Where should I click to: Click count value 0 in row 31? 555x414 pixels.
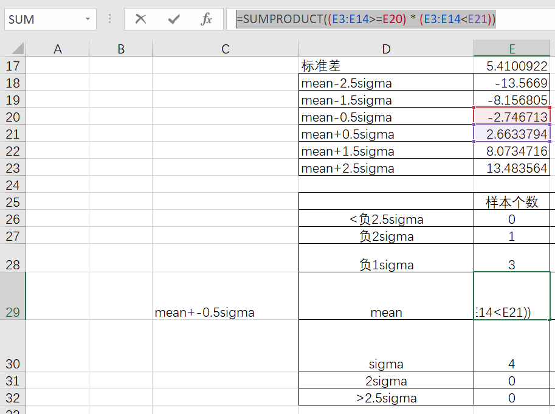(512, 380)
